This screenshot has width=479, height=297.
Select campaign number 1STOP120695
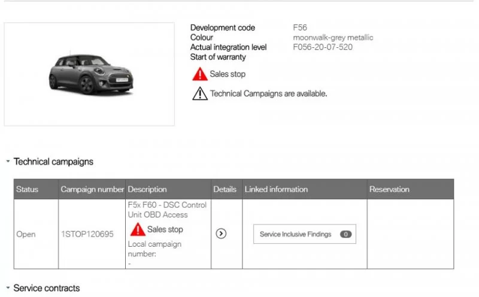tap(87, 234)
